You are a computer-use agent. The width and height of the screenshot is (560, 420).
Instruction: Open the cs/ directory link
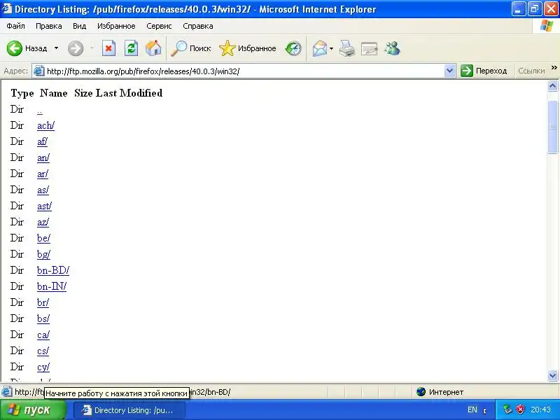(43, 351)
